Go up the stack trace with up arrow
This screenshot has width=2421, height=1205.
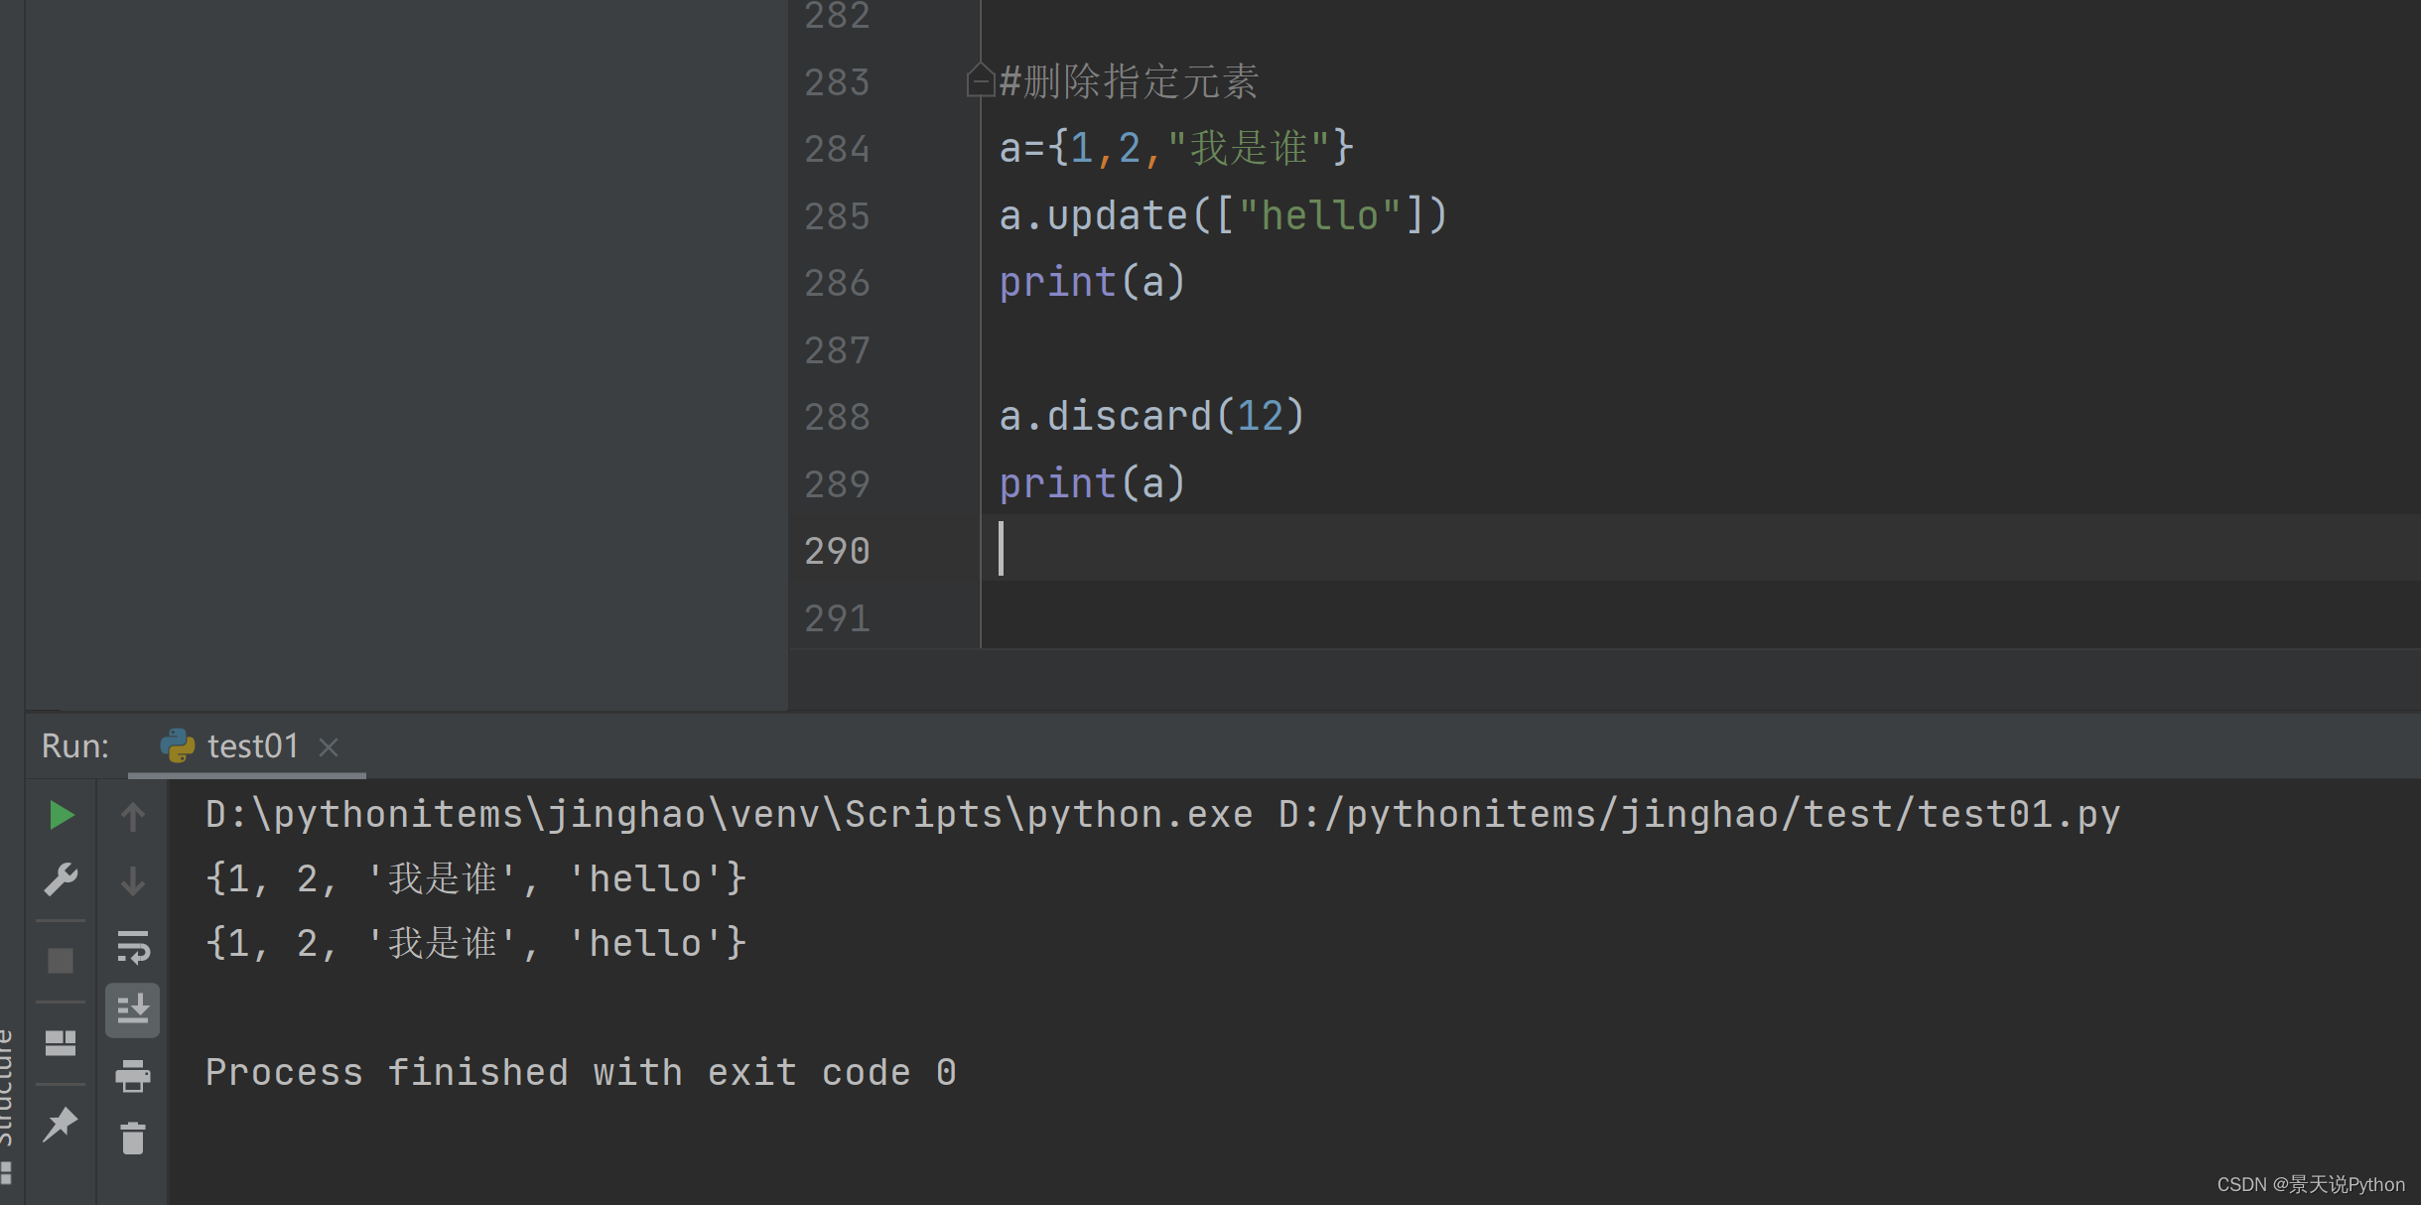133,817
